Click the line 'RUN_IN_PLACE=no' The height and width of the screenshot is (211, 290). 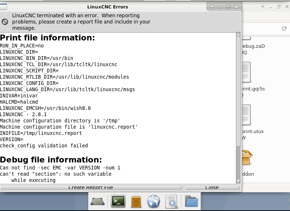point(22,46)
